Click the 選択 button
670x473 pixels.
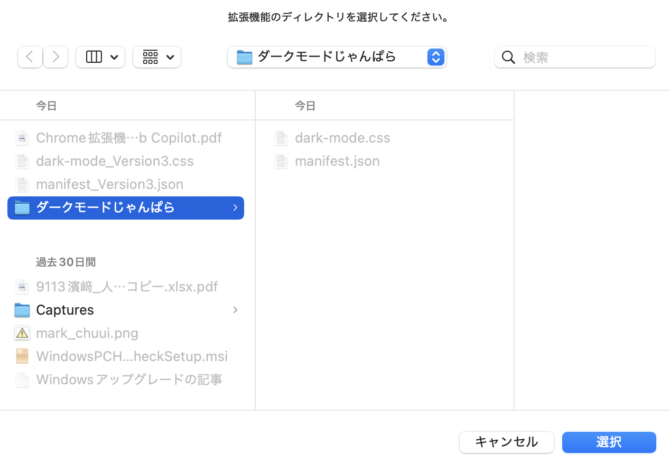pos(609,442)
